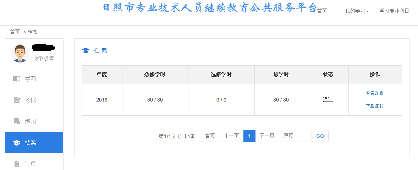
Task: Go to 上一页 in pagination
Action: click(x=231, y=136)
